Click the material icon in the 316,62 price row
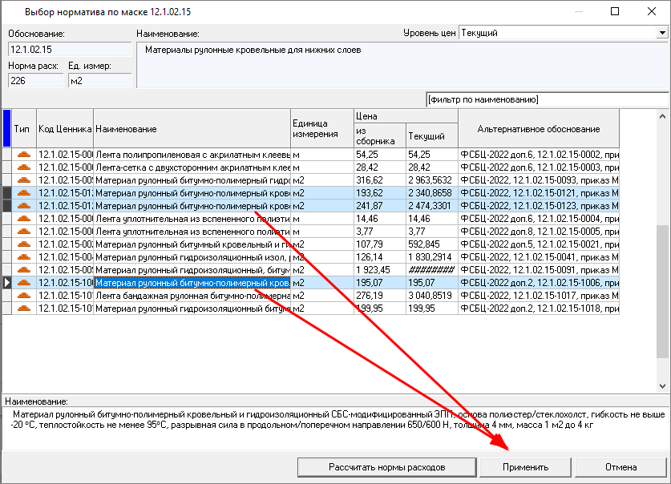This screenshot has height=484, width=671. 24,180
